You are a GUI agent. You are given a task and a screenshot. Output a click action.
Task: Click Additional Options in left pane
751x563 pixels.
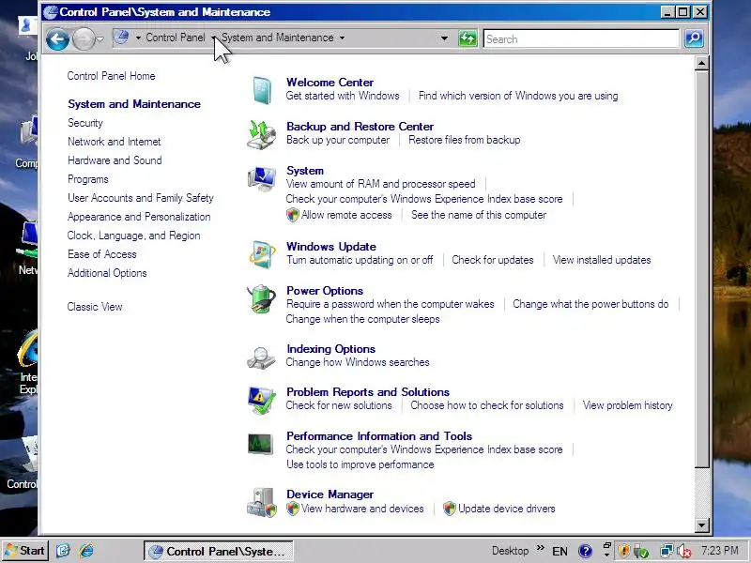[107, 273]
